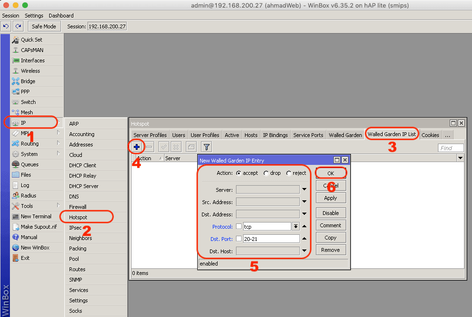
Task: Click OK in Walled Garden dialog
Action: [x=331, y=173]
